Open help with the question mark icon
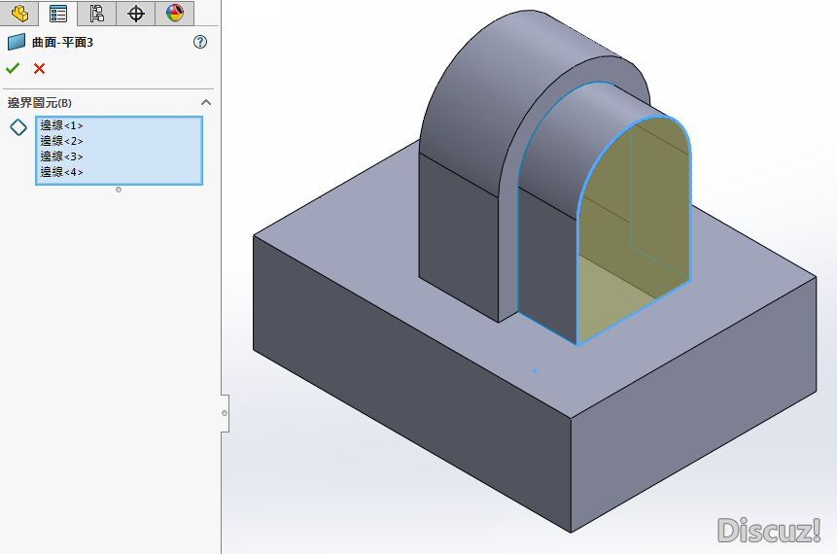837x554 pixels. point(200,42)
